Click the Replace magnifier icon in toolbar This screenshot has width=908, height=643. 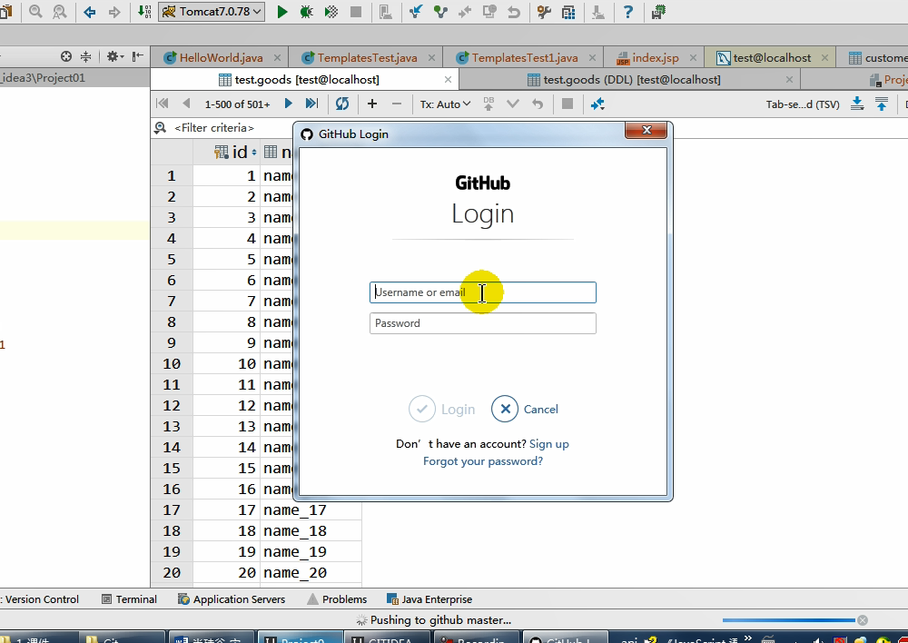point(60,12)
